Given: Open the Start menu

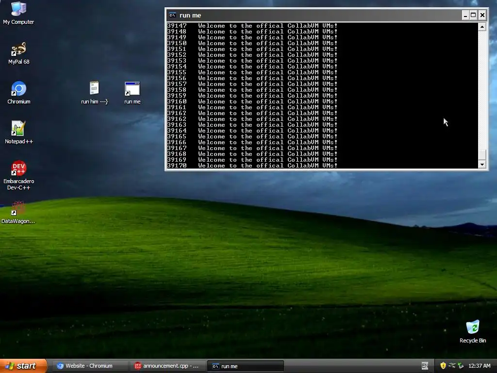Looking at the screenshot, I should pos(23,366).
